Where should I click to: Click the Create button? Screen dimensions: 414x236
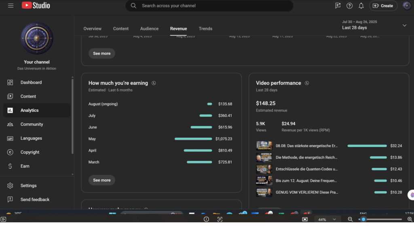click(x=383, y=6)
